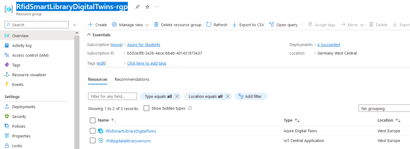
Task: Click the Security shield icon
Action: (7, 116)
